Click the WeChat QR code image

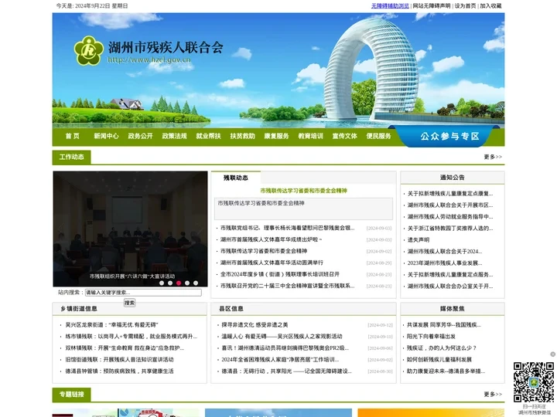pos(534,382)
